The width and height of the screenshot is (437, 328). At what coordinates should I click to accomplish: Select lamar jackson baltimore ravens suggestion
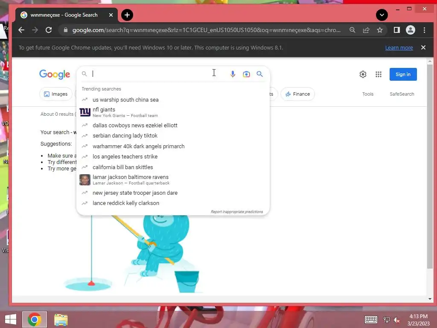pos(173,180)
